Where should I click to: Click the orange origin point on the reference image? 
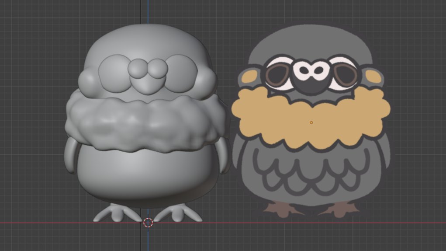(311, 122)
